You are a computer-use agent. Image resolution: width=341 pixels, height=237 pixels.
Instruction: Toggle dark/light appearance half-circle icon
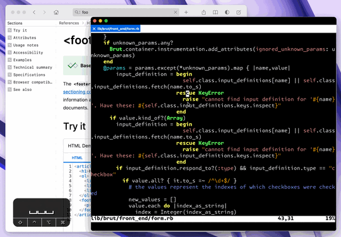click(x=227, y=12)
